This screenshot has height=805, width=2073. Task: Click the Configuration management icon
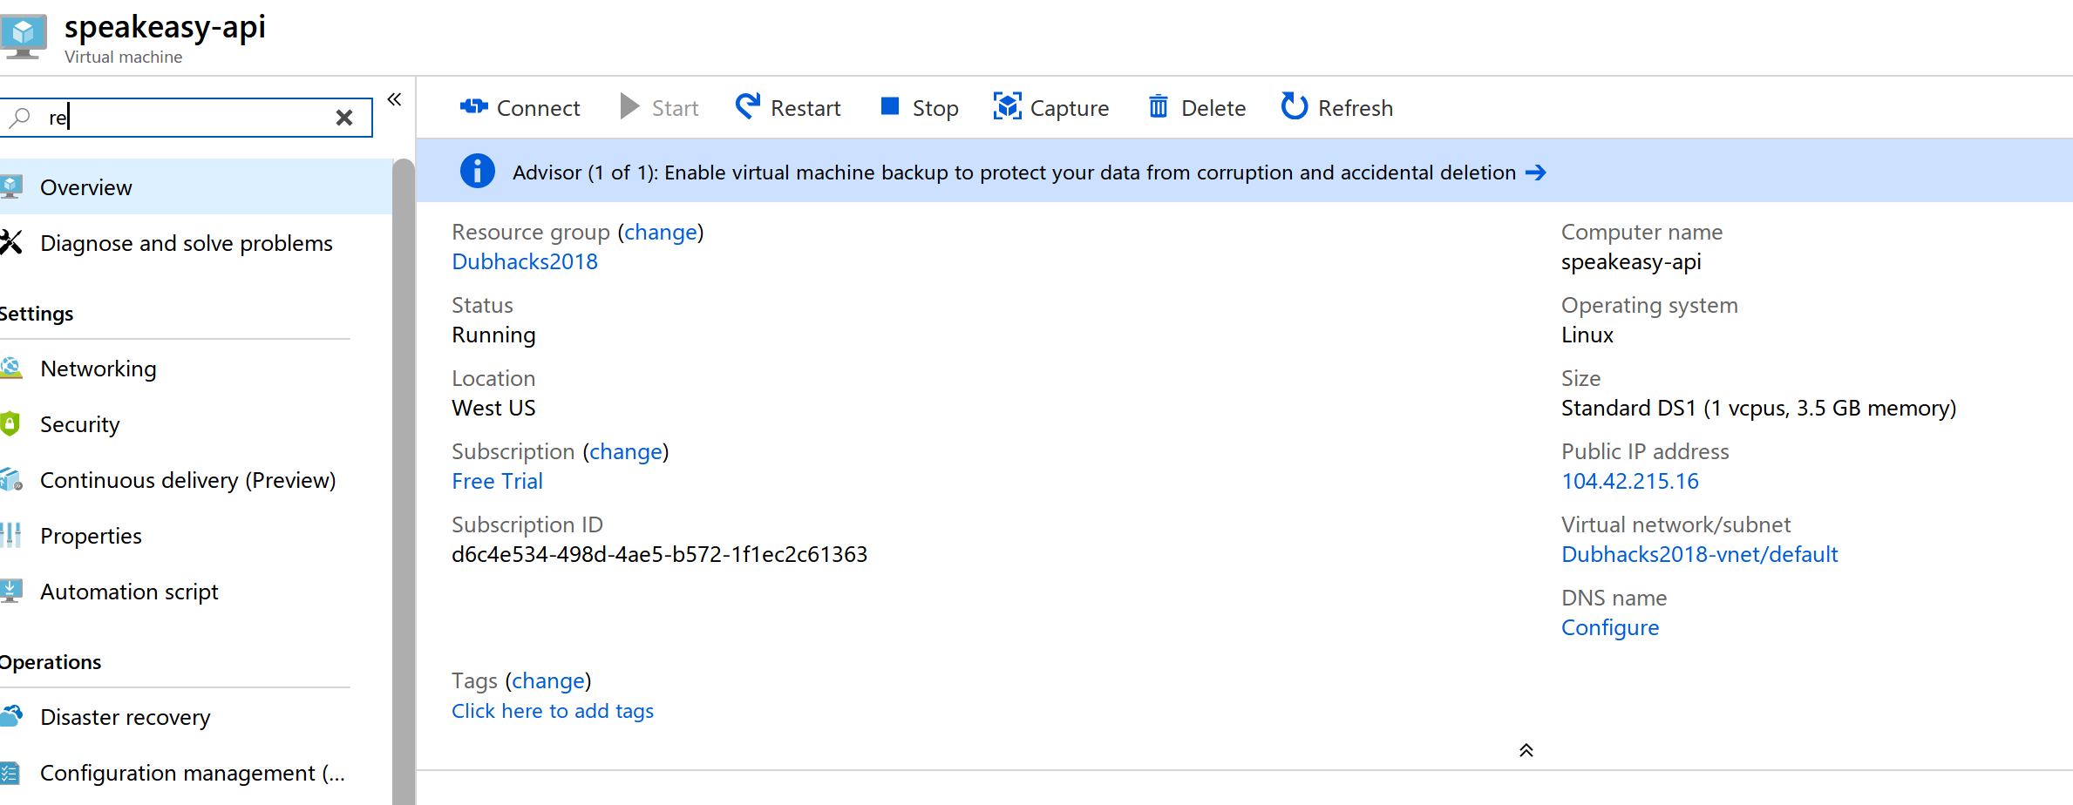(x=10, y=773)
